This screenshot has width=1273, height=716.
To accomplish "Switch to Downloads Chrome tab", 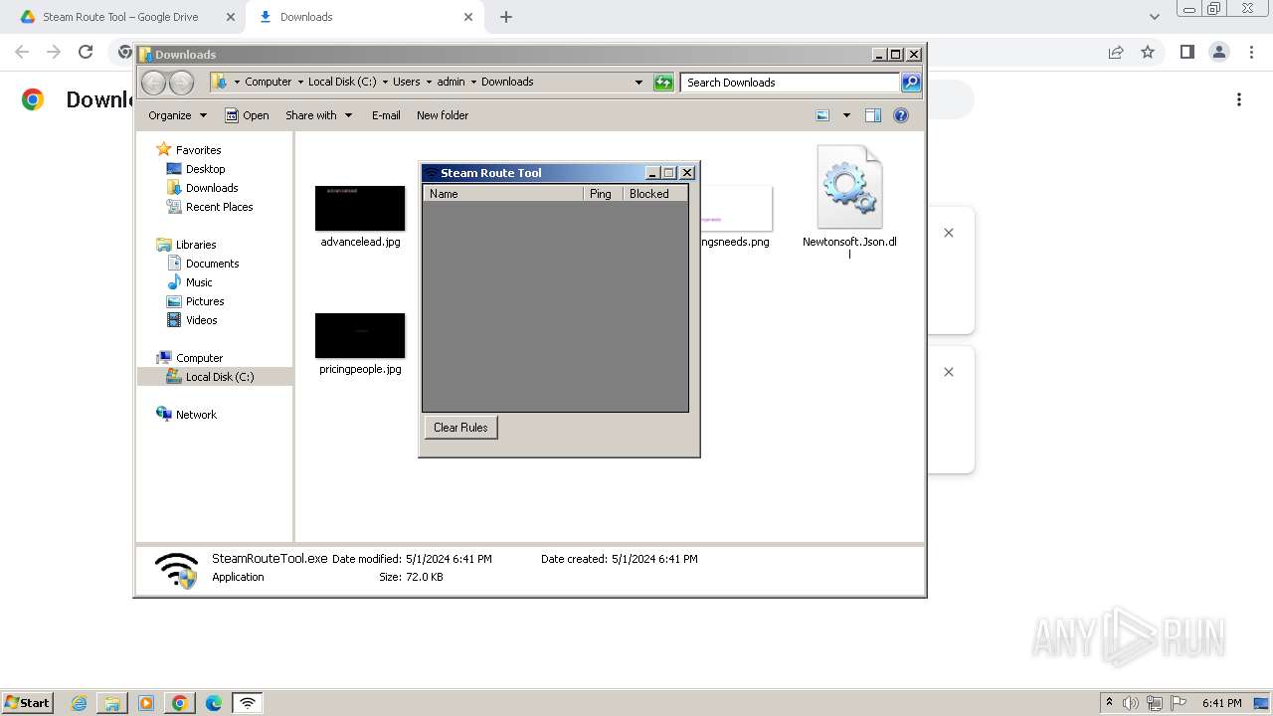I will coord(365,17).
